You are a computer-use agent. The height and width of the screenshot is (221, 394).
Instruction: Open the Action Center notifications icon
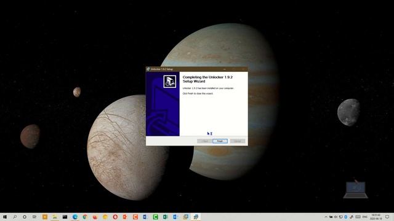[x=387, y=217]
